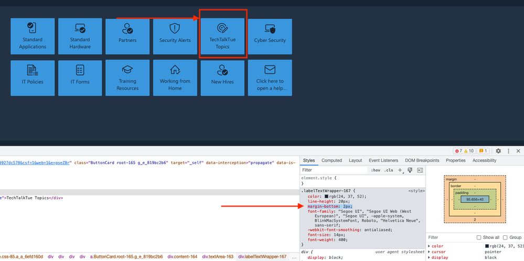The width and height of the screenshot is (524, 261).
Task: Expand the display computed property
Action: (x=429, y=257)
